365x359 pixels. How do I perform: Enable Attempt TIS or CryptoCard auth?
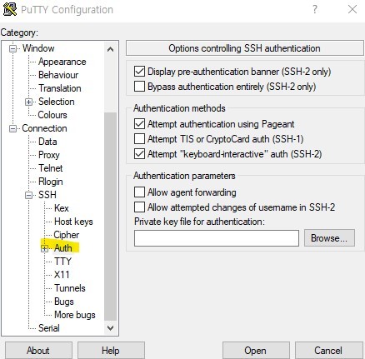tap(139, 138)
